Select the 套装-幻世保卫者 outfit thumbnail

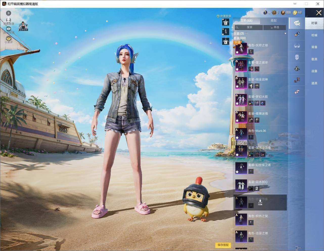click(241, 168)
